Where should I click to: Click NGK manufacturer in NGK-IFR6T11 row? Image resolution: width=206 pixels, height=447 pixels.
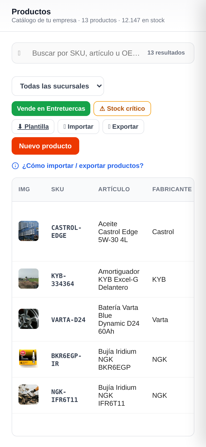tap(160, 395)
